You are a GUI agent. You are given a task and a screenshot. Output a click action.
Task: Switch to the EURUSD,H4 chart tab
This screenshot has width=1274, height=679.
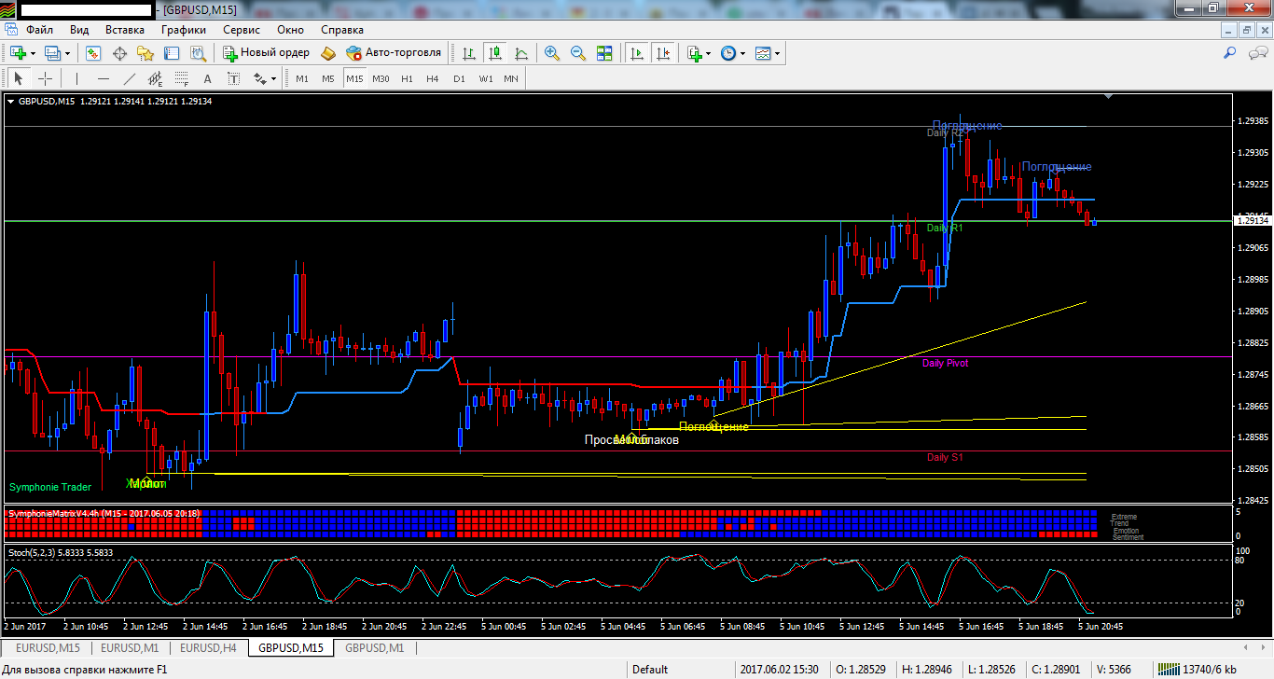pyautogui.click(x=208, y=647)
